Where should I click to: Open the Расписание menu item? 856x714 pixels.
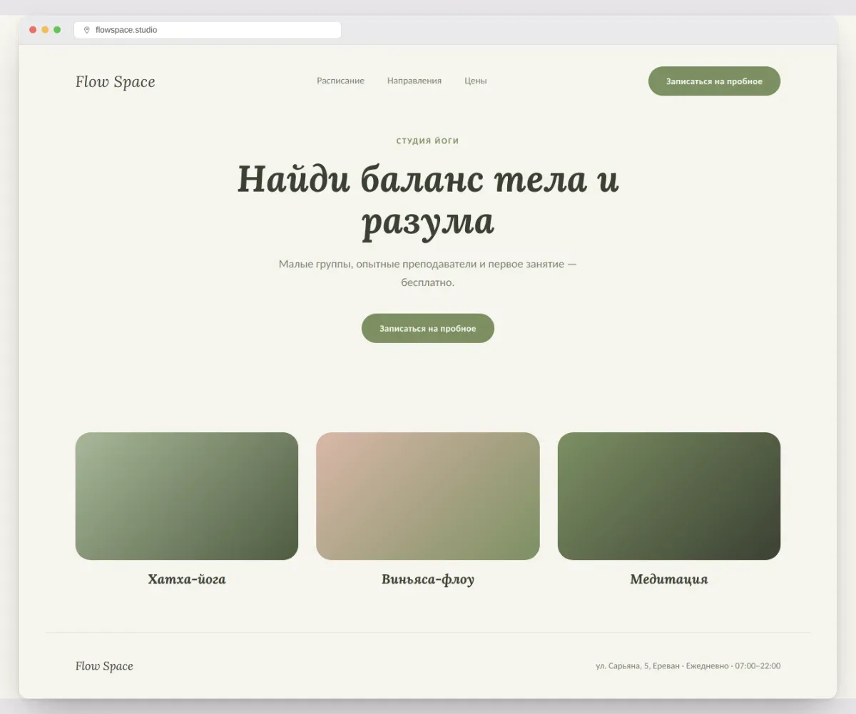(340, 81)
